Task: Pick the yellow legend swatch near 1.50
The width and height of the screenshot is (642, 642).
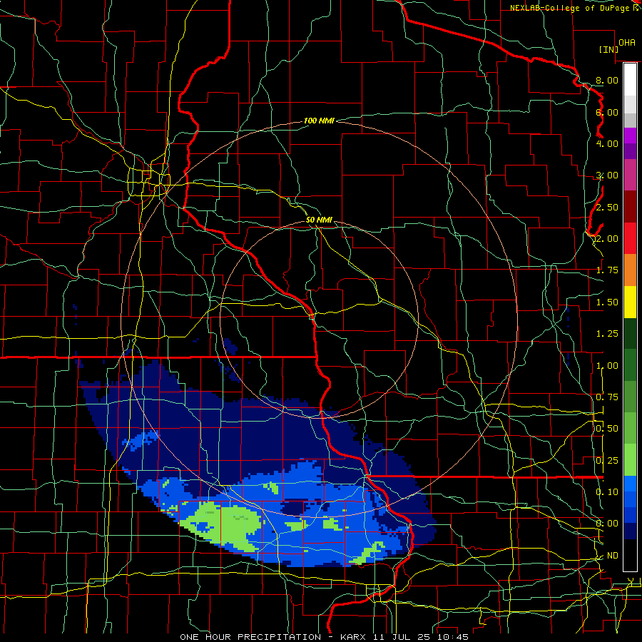Action: (x=630, y=302)
